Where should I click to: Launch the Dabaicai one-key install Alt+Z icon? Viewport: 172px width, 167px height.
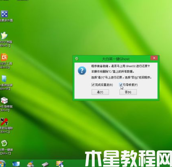[4, 143]
